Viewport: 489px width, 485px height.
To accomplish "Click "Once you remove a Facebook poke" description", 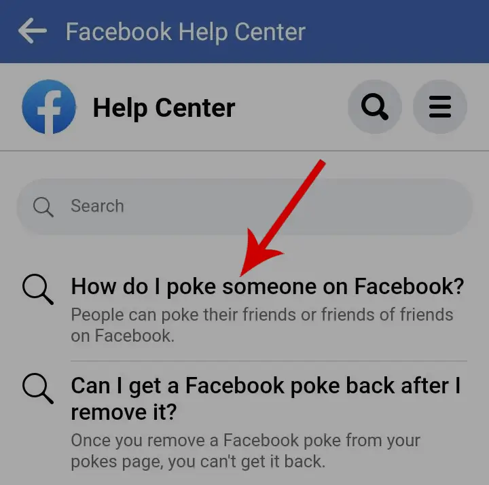I will (x=245, y=451).
